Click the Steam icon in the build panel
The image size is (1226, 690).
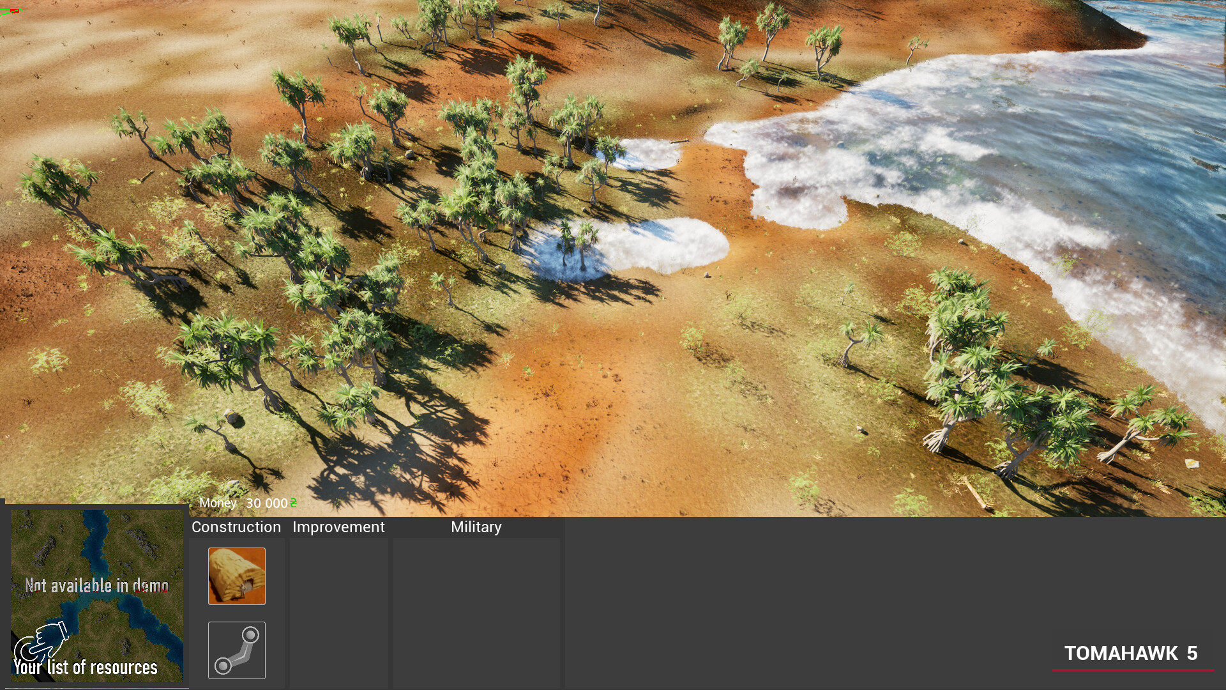[x=236, y=650]
